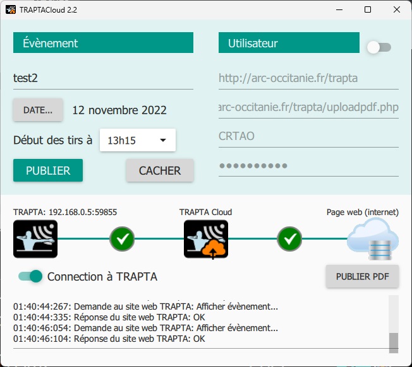Click the Connection à TRAPTA label

102,277
